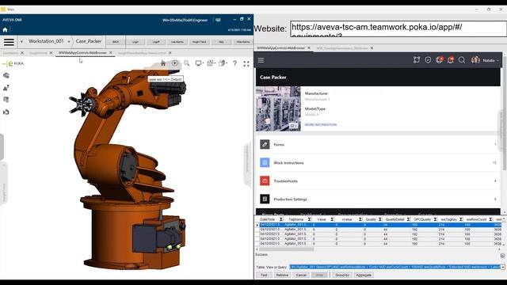Click the shield icon in Poka header
Screen dimensions: 507x285
(x=428, y=60)
